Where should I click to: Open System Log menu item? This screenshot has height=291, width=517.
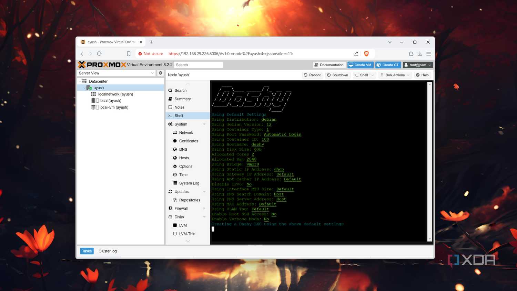tap(189, 183)
